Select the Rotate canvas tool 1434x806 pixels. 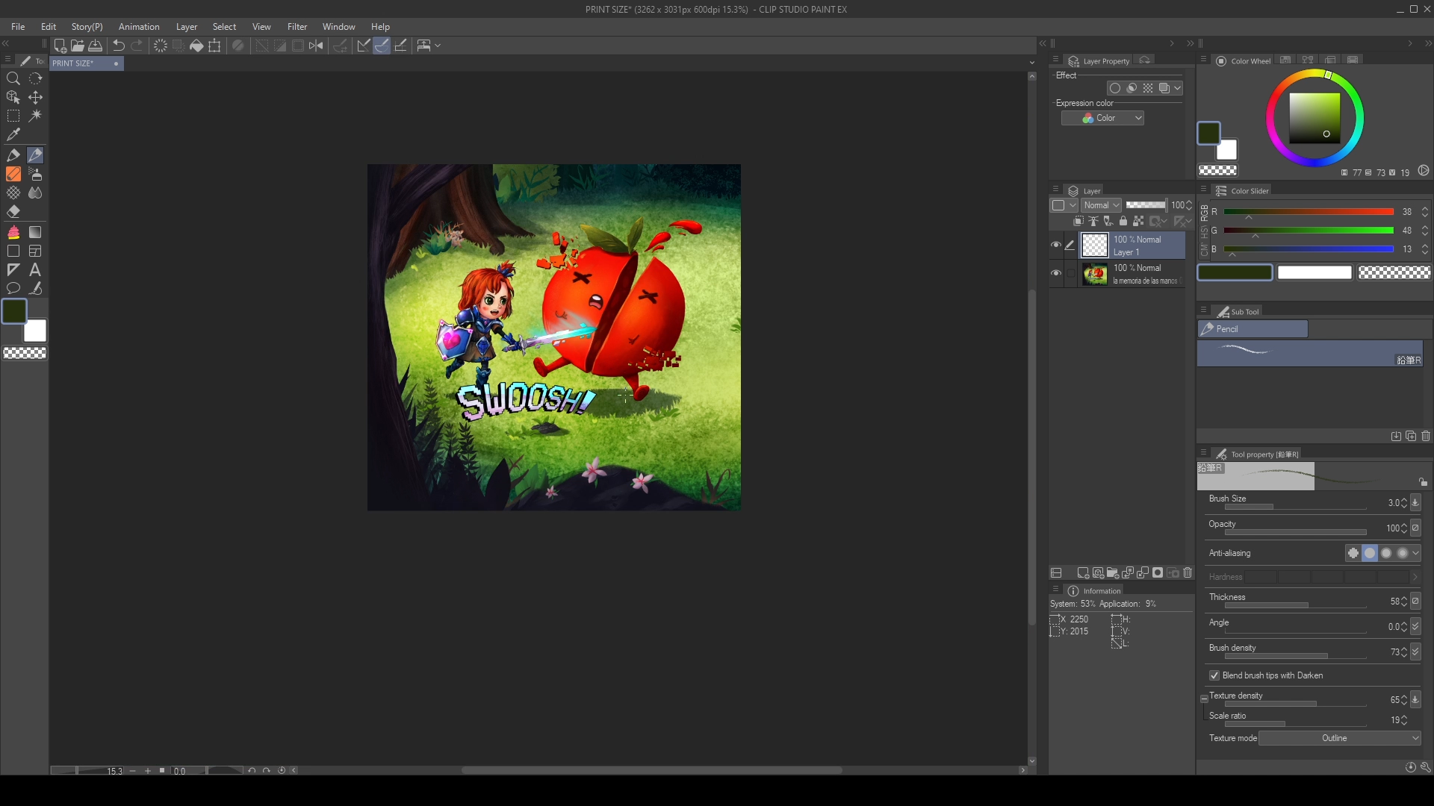pos(35,78)
